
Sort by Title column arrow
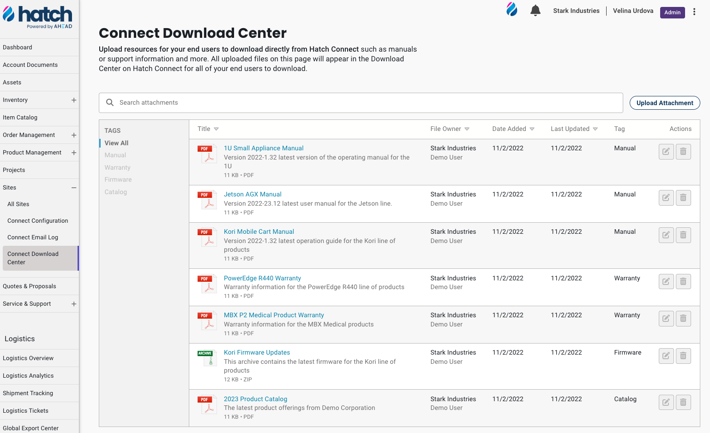pyautogui.click(x=216, y=129)
